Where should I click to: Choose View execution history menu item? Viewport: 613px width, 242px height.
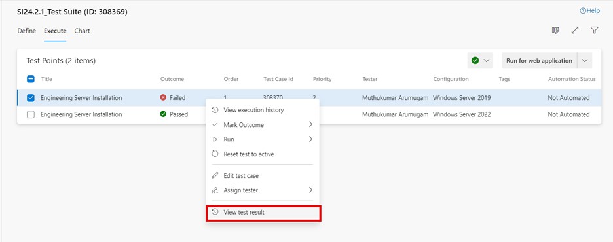tap(263, 110)
